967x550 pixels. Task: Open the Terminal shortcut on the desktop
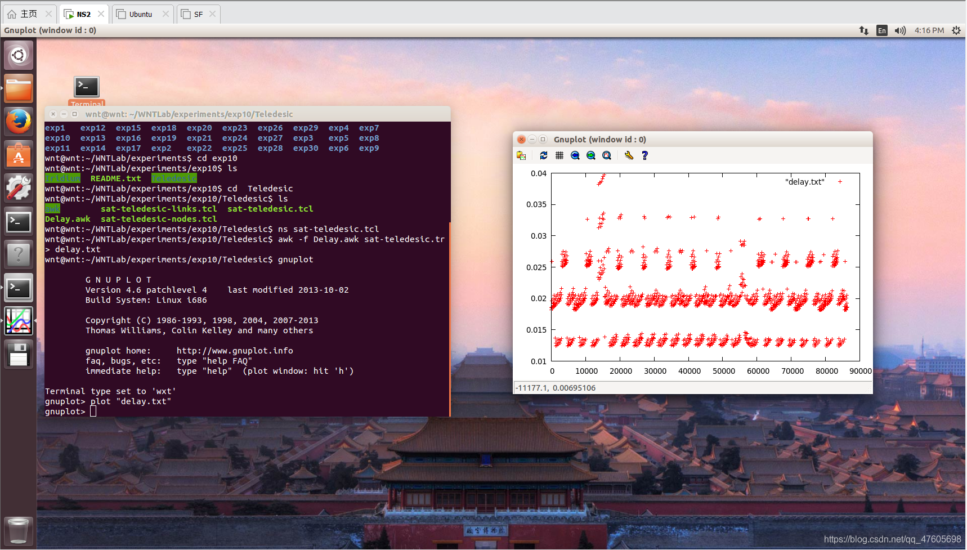87,91
